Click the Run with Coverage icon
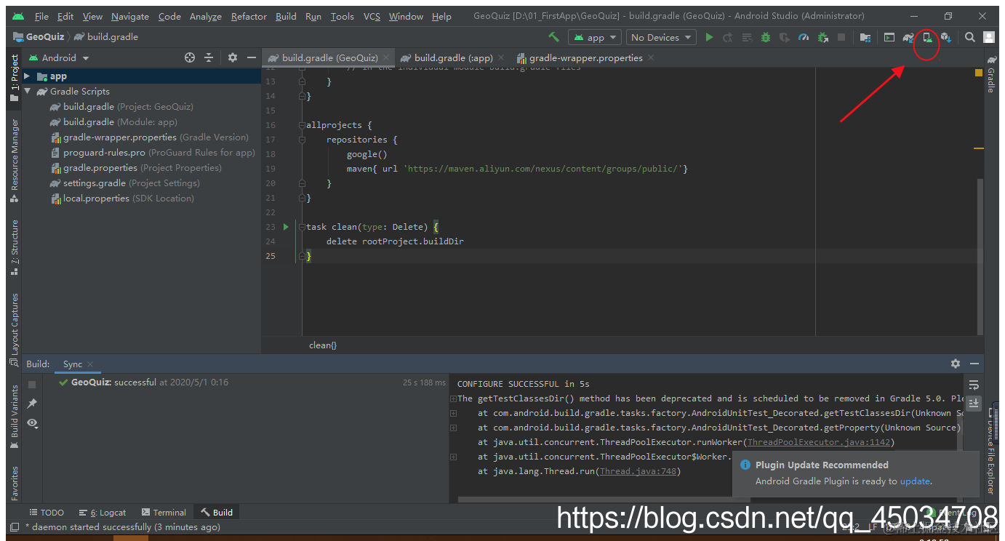 785,37
